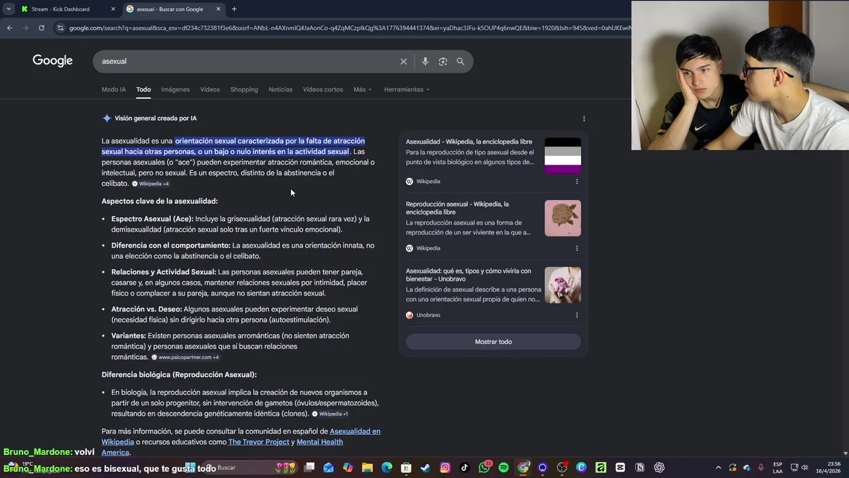Click the site info icon in address bar
This screenshot has height=478, width=849.
(x=60, y=28)
